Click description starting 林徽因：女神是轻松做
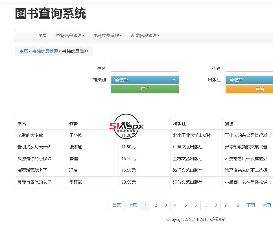The image size is (273, 251). (248, 182)
